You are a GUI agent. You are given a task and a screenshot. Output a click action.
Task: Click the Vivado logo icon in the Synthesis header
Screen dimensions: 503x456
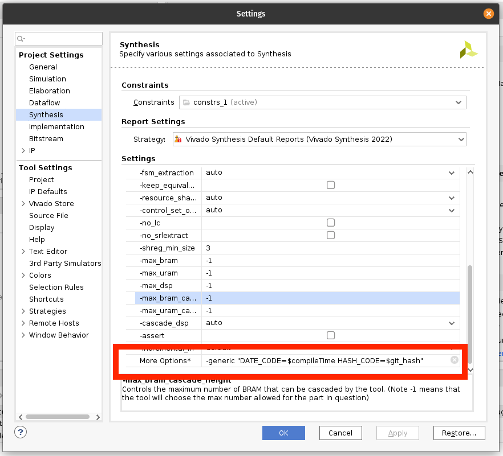coord(468,50)
